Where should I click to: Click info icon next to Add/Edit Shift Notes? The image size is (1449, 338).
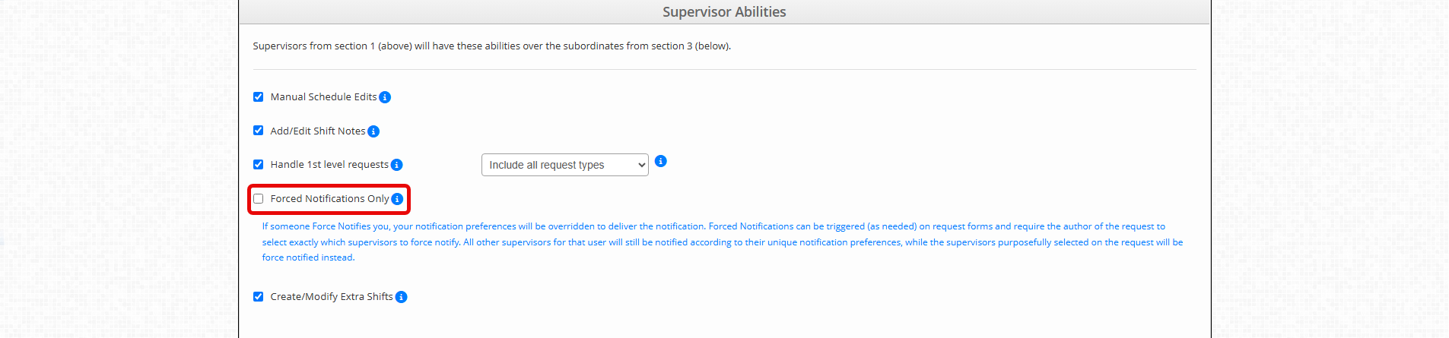coord(373,131)
